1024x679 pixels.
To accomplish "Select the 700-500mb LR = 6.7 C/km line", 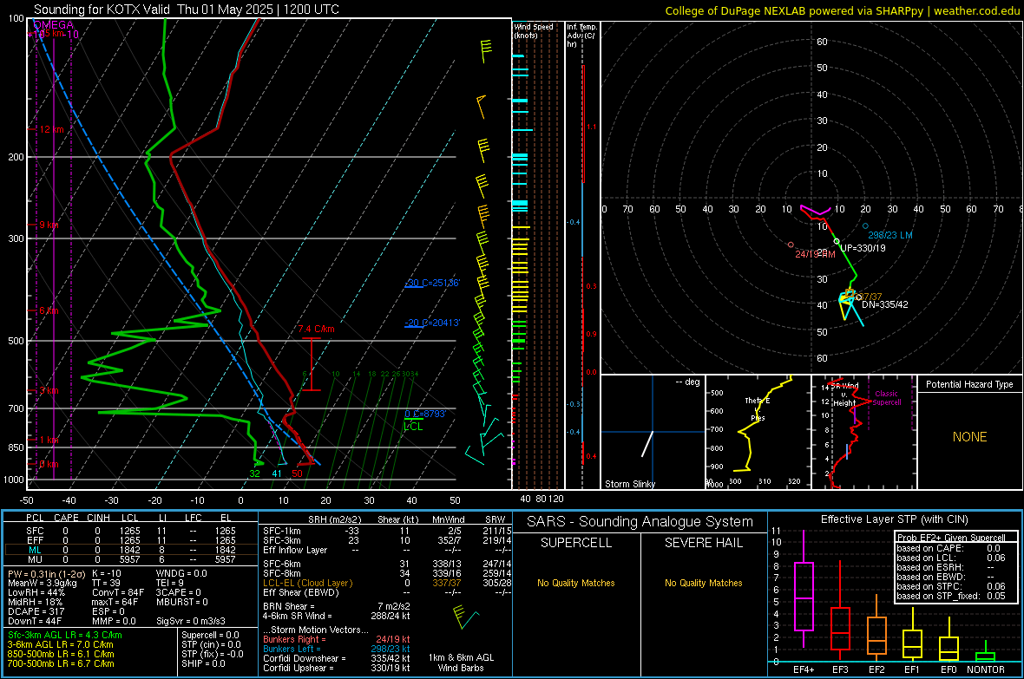I will tap(61, 663).
